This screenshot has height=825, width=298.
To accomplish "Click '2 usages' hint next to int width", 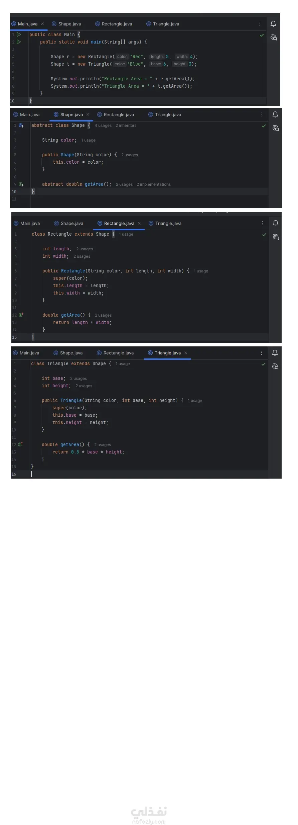I will 82,256.
